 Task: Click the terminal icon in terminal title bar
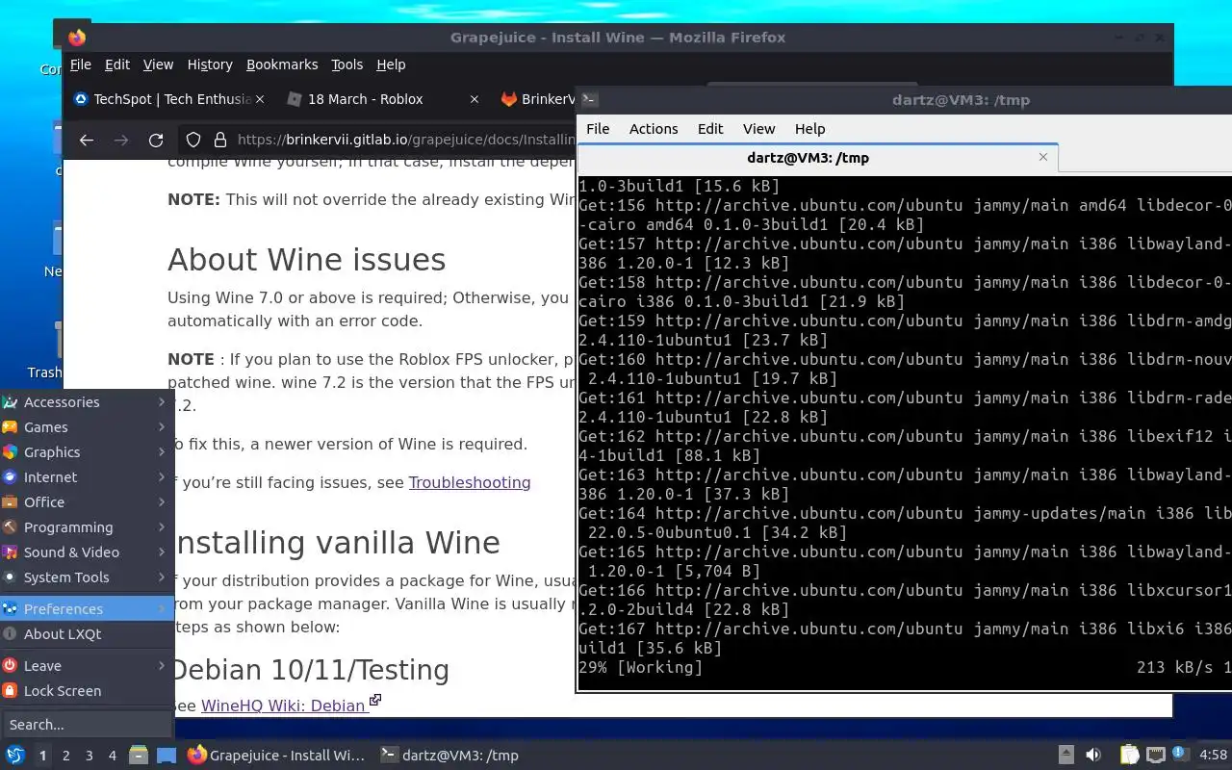tap(590, 99)
